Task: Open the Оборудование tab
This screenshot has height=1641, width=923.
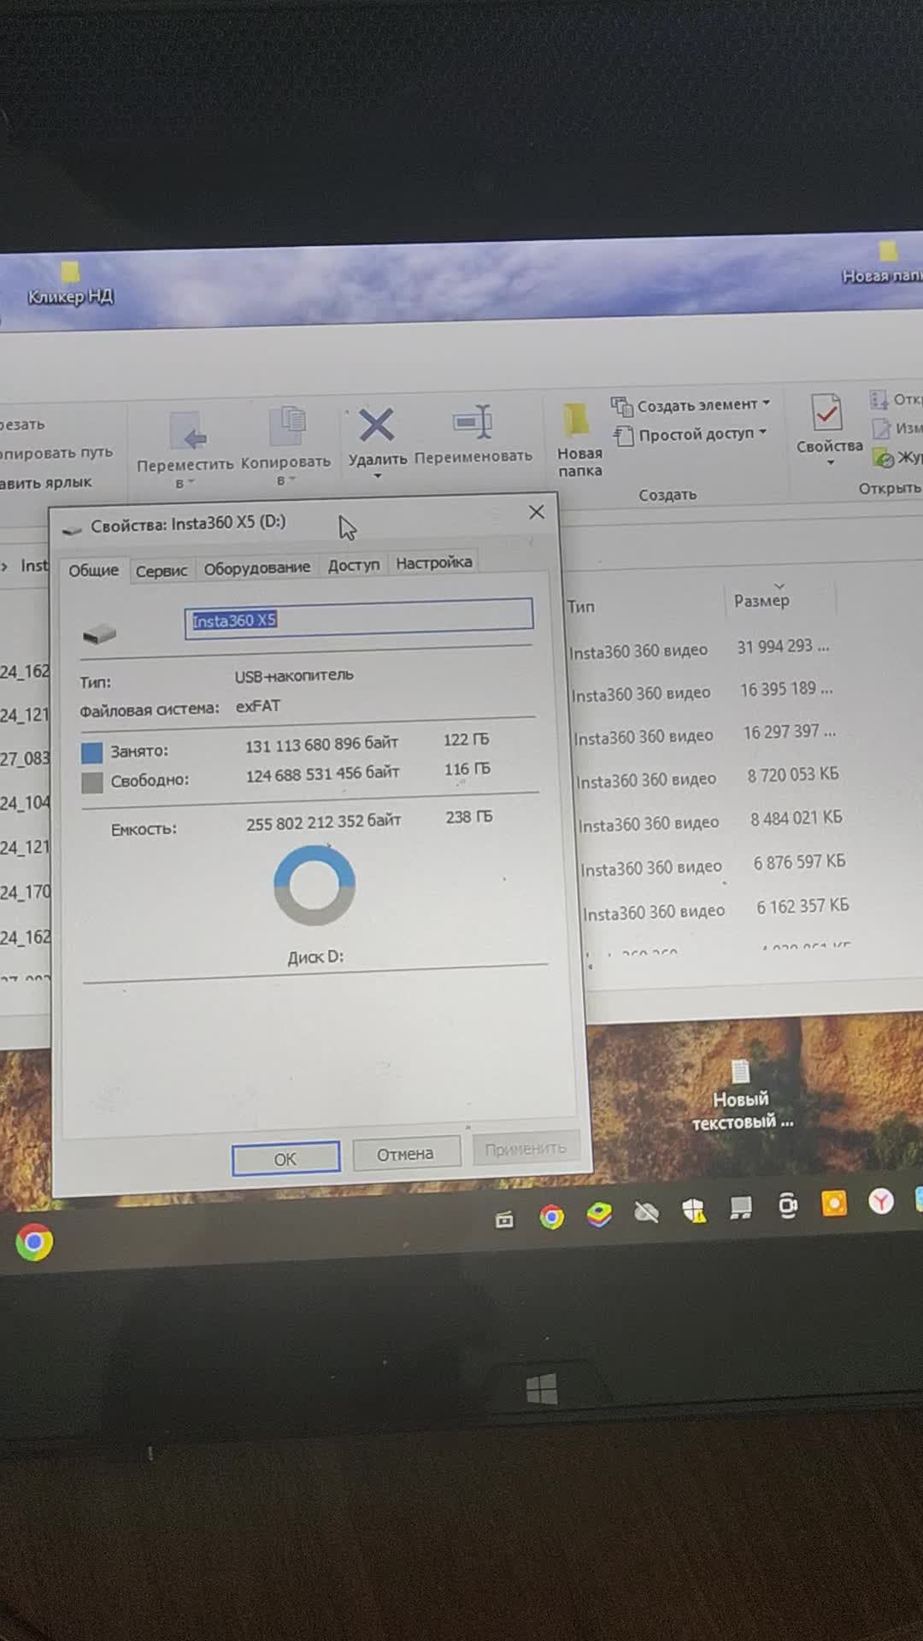Action: pyautogui.click(x=257, y=568)
